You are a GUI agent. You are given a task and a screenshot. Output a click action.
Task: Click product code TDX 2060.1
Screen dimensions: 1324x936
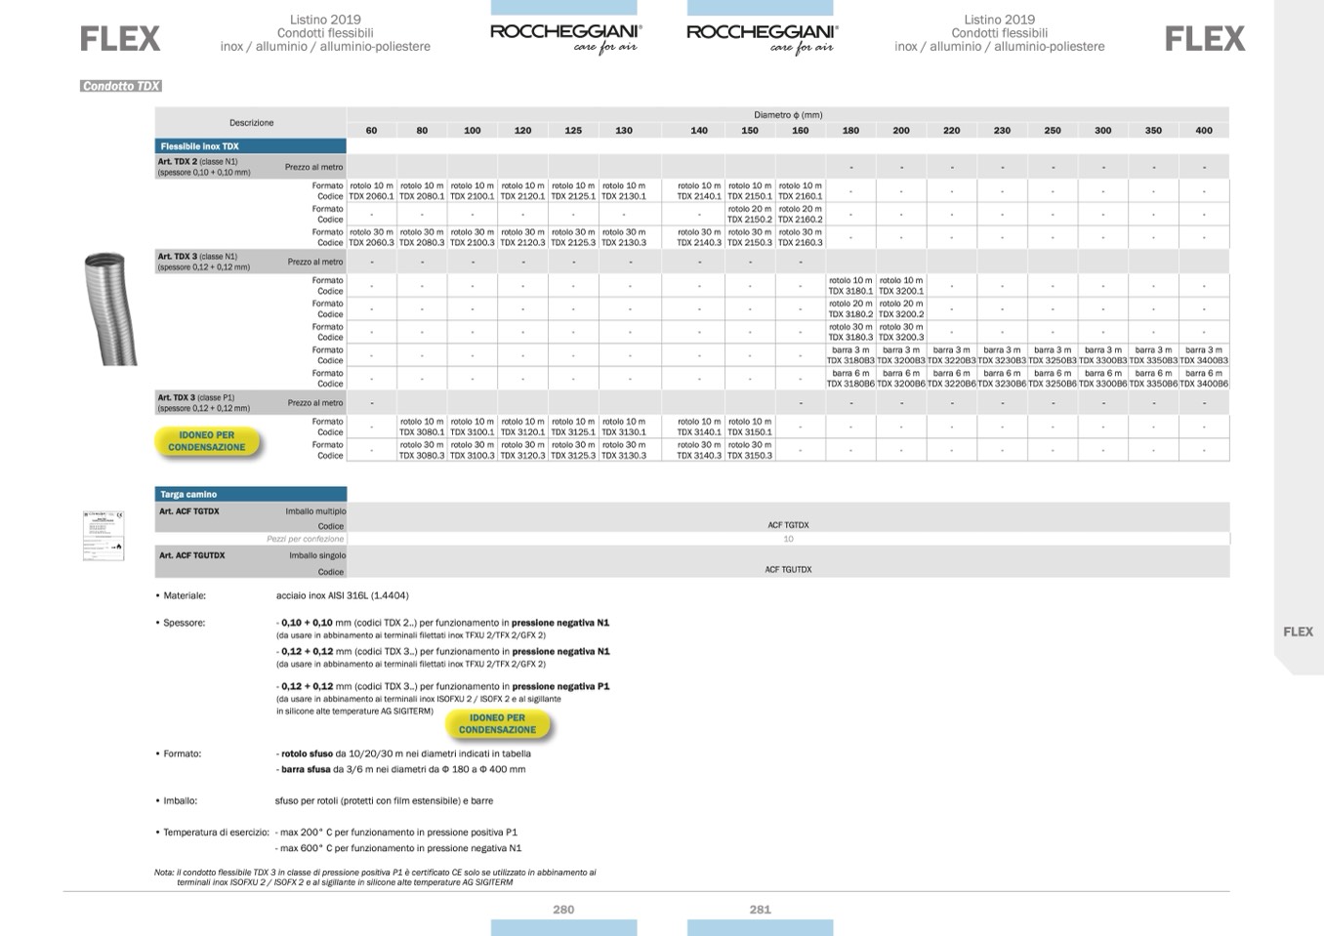tap(371, 196)
